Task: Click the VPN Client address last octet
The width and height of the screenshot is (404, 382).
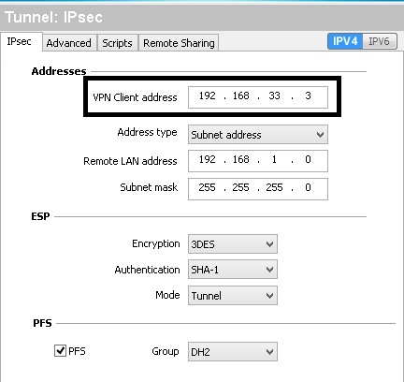Action: pyautogui.click(x=308, y=95)
